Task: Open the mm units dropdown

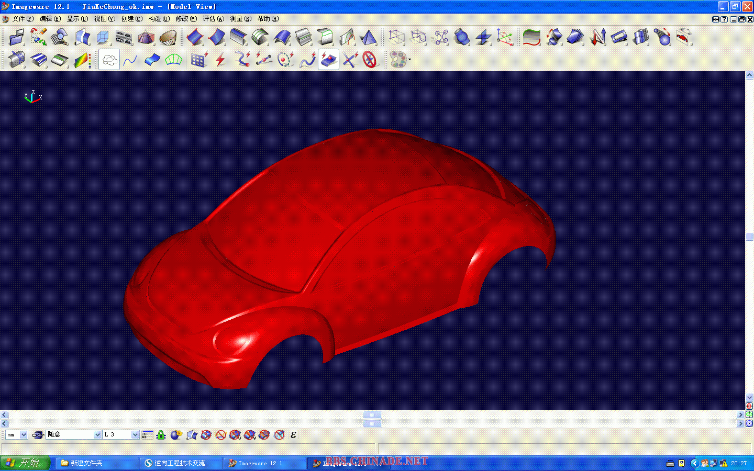Action: click(x=24, y=435)
